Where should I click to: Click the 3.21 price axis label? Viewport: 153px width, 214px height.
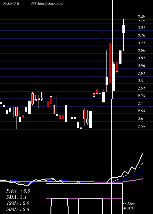[x=141, y=28]
